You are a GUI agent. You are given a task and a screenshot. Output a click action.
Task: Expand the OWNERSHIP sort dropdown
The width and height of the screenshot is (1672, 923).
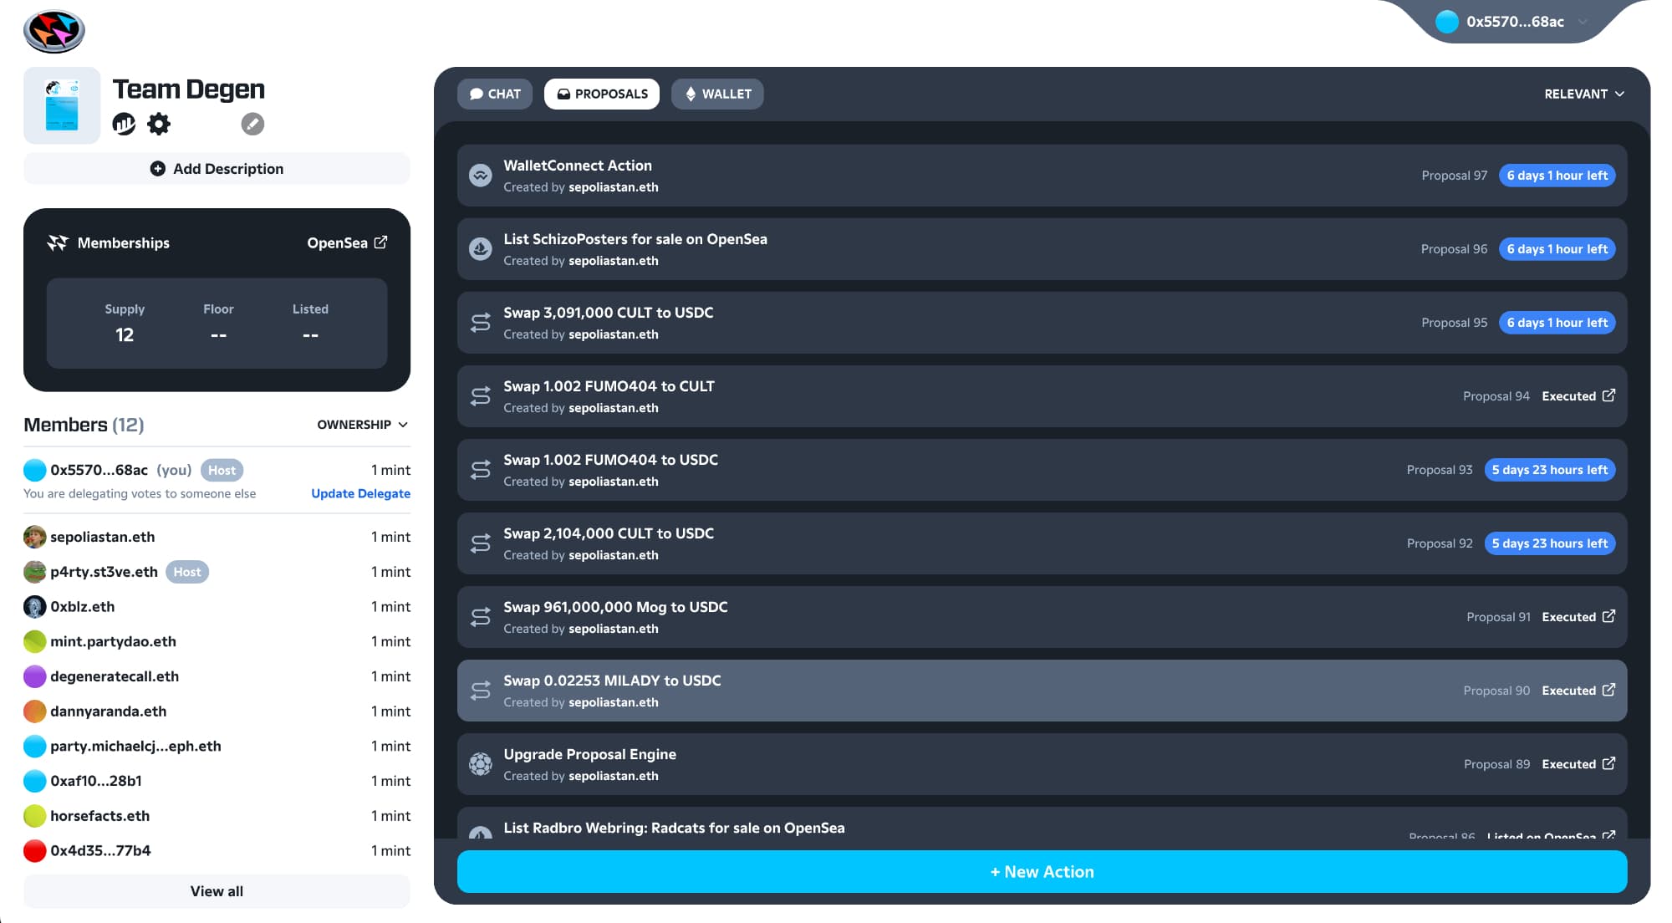click(363, 425)
